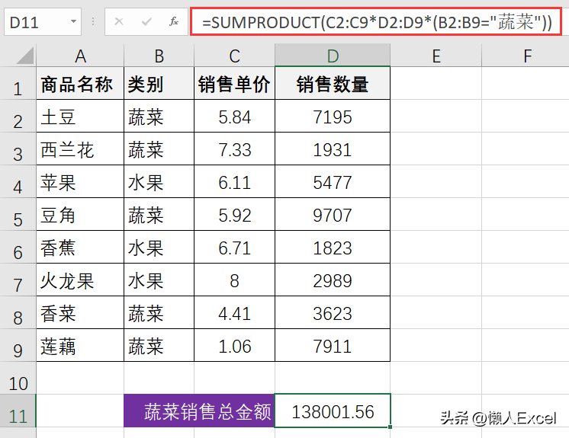
Task: Select the cell containing 莲藕
Action: tap(80, 346)
